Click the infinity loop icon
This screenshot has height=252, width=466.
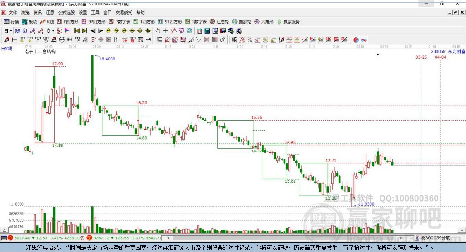(x=364, y=40)
